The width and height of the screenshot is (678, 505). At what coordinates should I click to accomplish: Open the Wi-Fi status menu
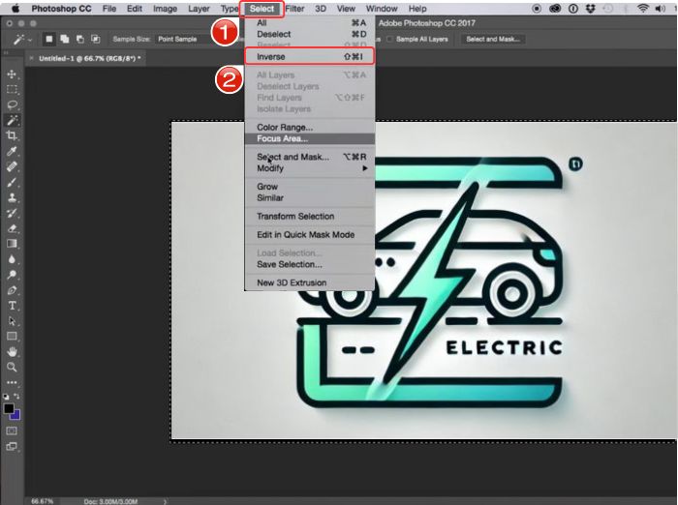click(x=643, y=9)
